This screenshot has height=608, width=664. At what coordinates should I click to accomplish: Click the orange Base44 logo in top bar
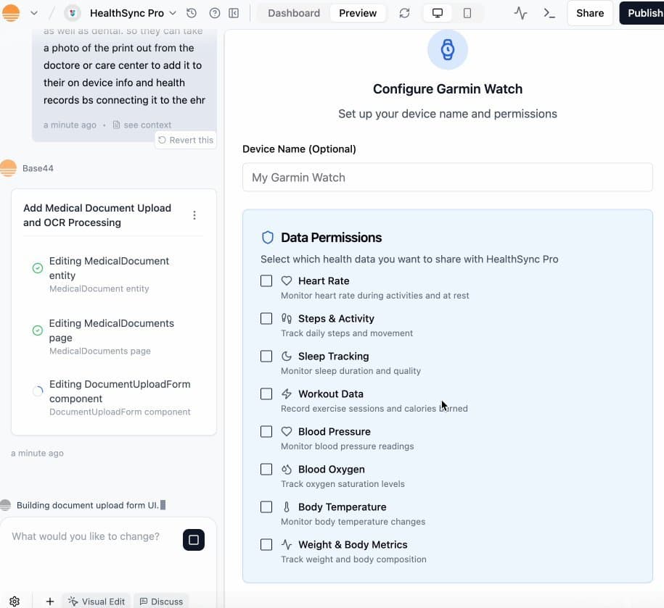click(x=11, y=13)
